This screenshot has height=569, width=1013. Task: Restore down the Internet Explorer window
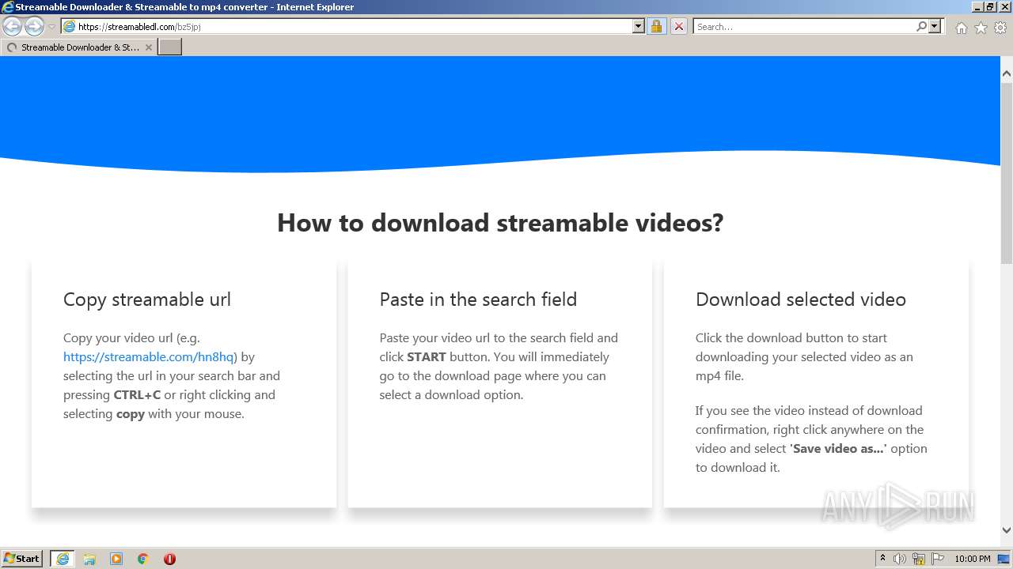990,7
